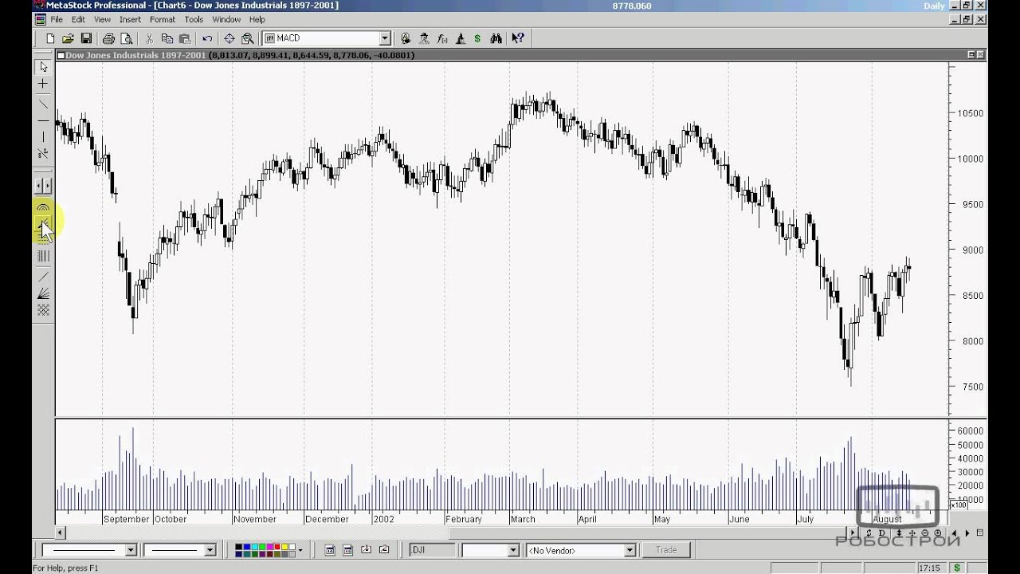Select the Fibonacci arcs tool
Screen dimensions: 1020x574
click(43, 207)
